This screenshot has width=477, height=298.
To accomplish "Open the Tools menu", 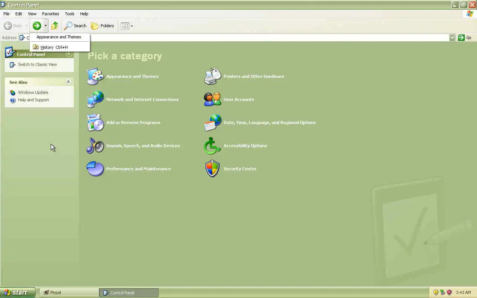I will coord(70,14).
